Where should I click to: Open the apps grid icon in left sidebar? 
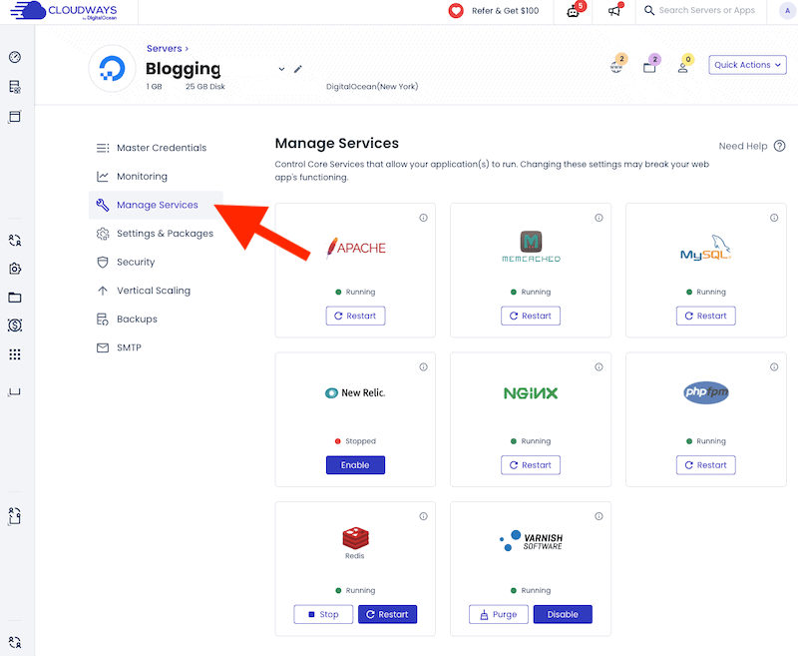coord(14,354)
